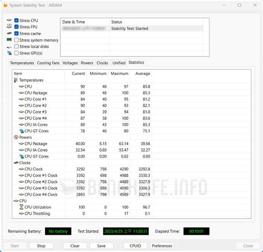
Task: Uncheck the Stress cache checkbox
Action: pyautogui.click(x=16, y=33)
